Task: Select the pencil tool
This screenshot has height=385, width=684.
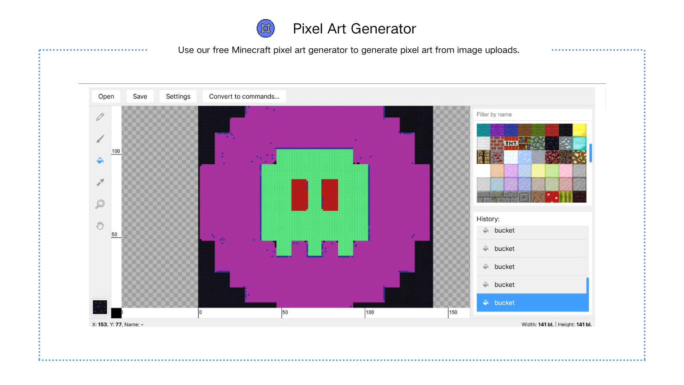Action: point(100,117)
